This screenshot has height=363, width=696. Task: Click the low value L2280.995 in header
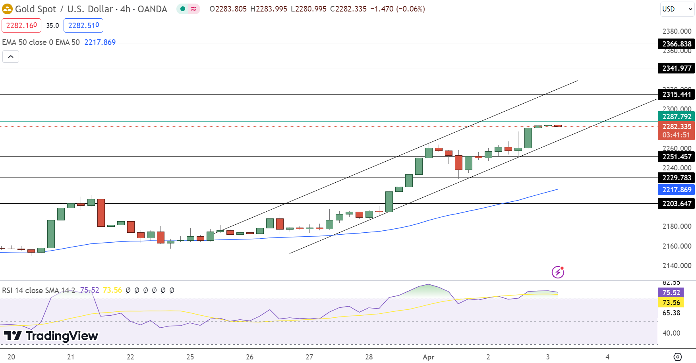309,9
